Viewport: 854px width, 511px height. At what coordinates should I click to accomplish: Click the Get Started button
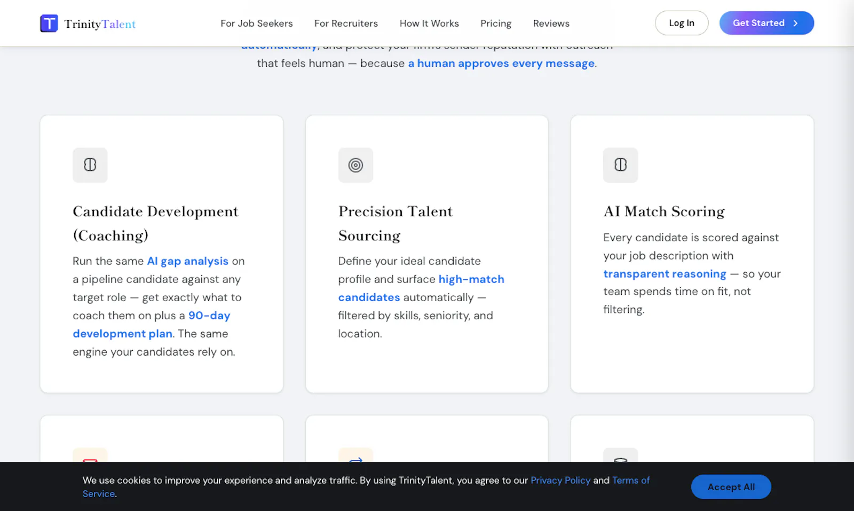[766, 23]
